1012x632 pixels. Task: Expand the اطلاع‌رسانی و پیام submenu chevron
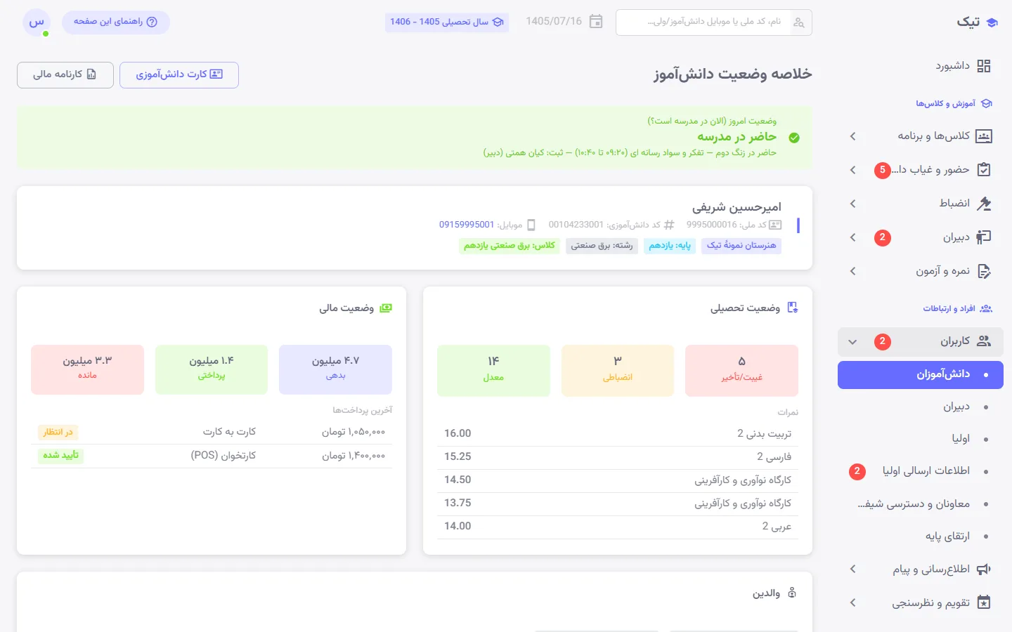[853, 570]
